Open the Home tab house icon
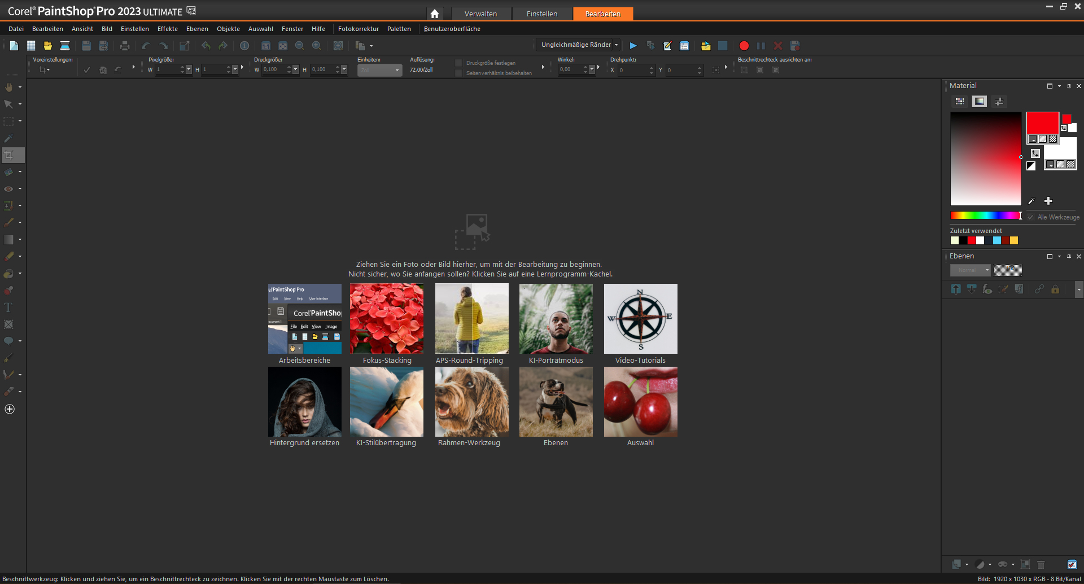Viewport: 1084px width, 584px height. pyautogui.click(x=434, y=14)
